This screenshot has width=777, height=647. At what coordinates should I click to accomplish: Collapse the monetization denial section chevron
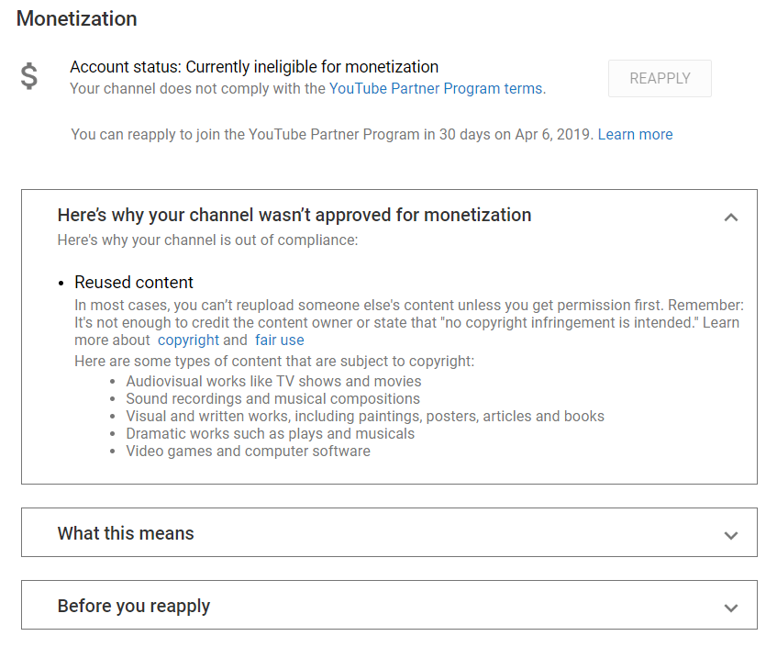click(731, 218)
